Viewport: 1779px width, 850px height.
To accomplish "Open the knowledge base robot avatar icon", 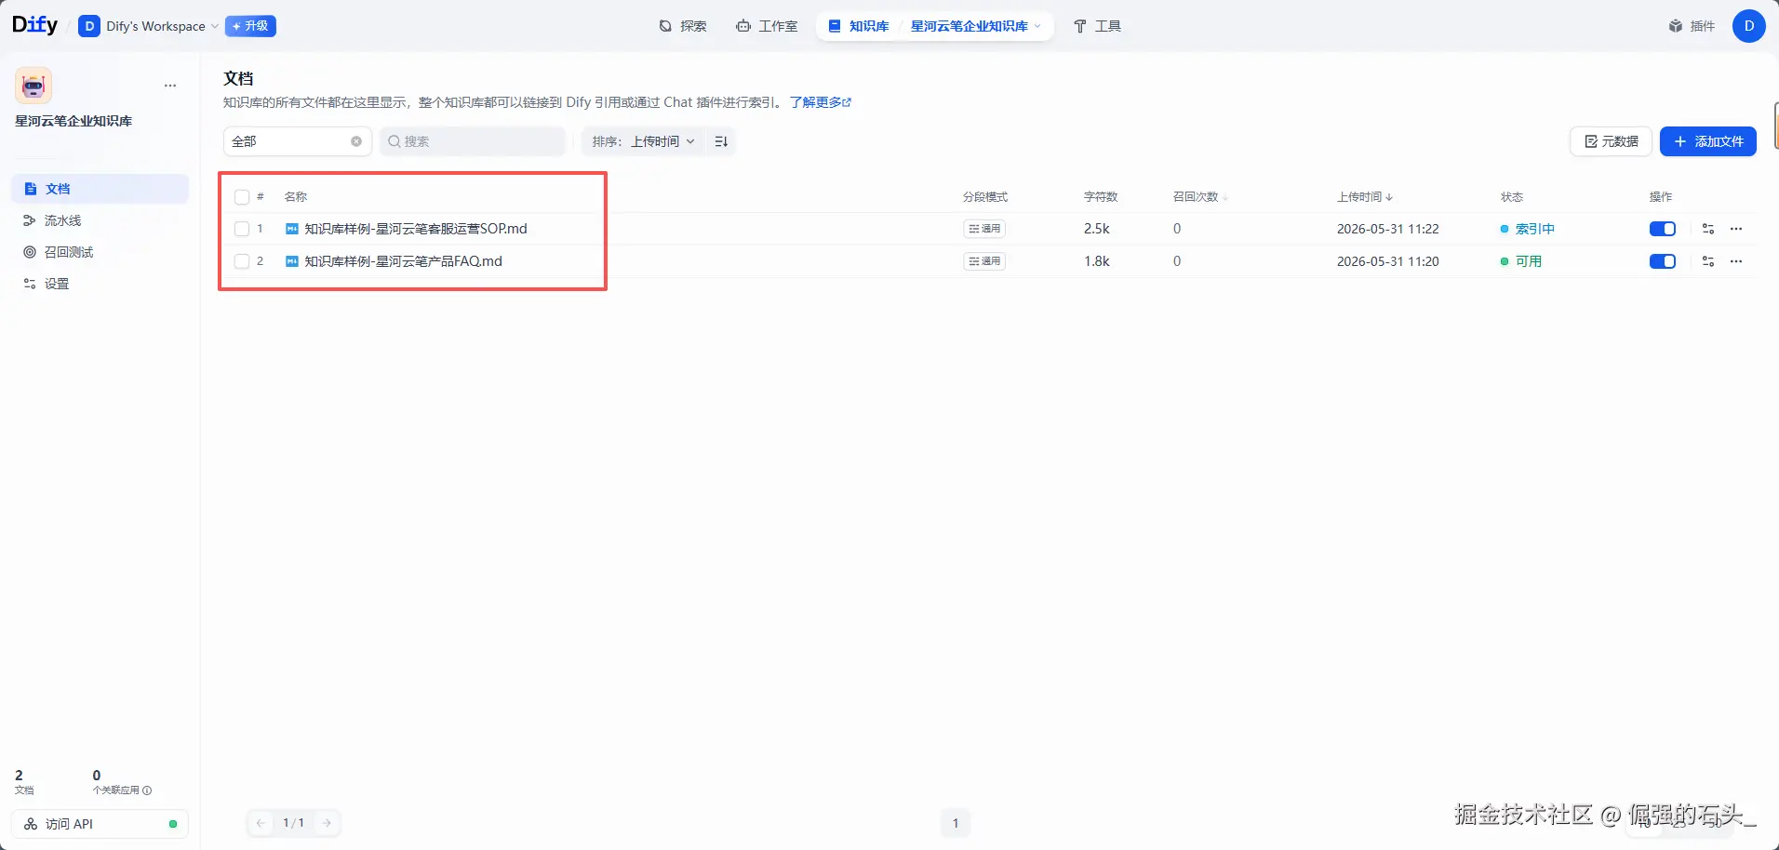I will (x=33, y=86).
